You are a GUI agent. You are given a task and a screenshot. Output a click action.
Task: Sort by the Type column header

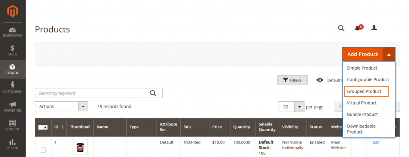coord(142,128)
